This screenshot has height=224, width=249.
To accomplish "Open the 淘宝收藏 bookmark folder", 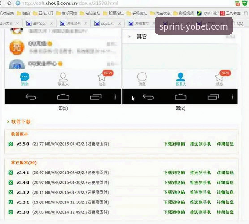I will (x=160, y=13).
